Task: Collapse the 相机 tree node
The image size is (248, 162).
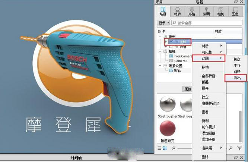Action: pyautogui.click(x=160, y=51)
